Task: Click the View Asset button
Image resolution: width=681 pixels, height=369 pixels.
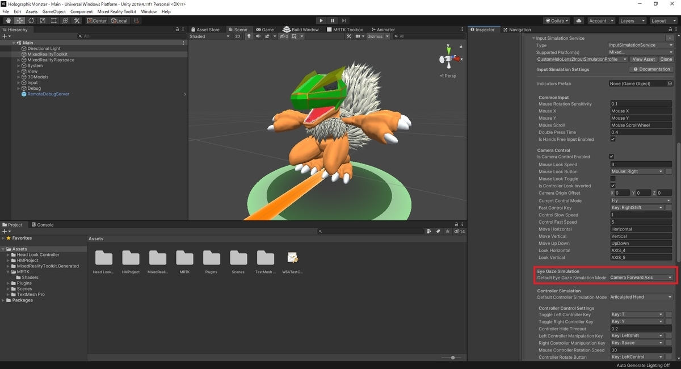Action: 644,59
